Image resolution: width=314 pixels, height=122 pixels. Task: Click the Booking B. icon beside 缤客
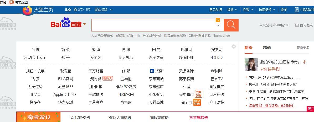[x=152, y=71]
